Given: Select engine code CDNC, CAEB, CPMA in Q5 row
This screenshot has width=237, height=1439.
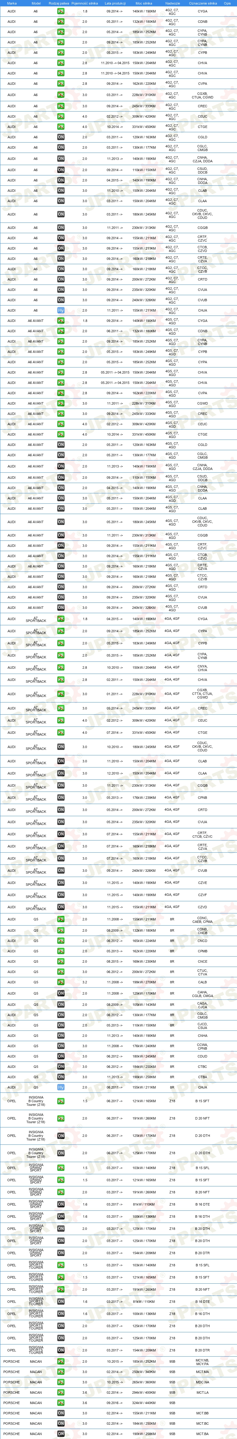Looking at the screenshot, I should click(x=202, y=920).
